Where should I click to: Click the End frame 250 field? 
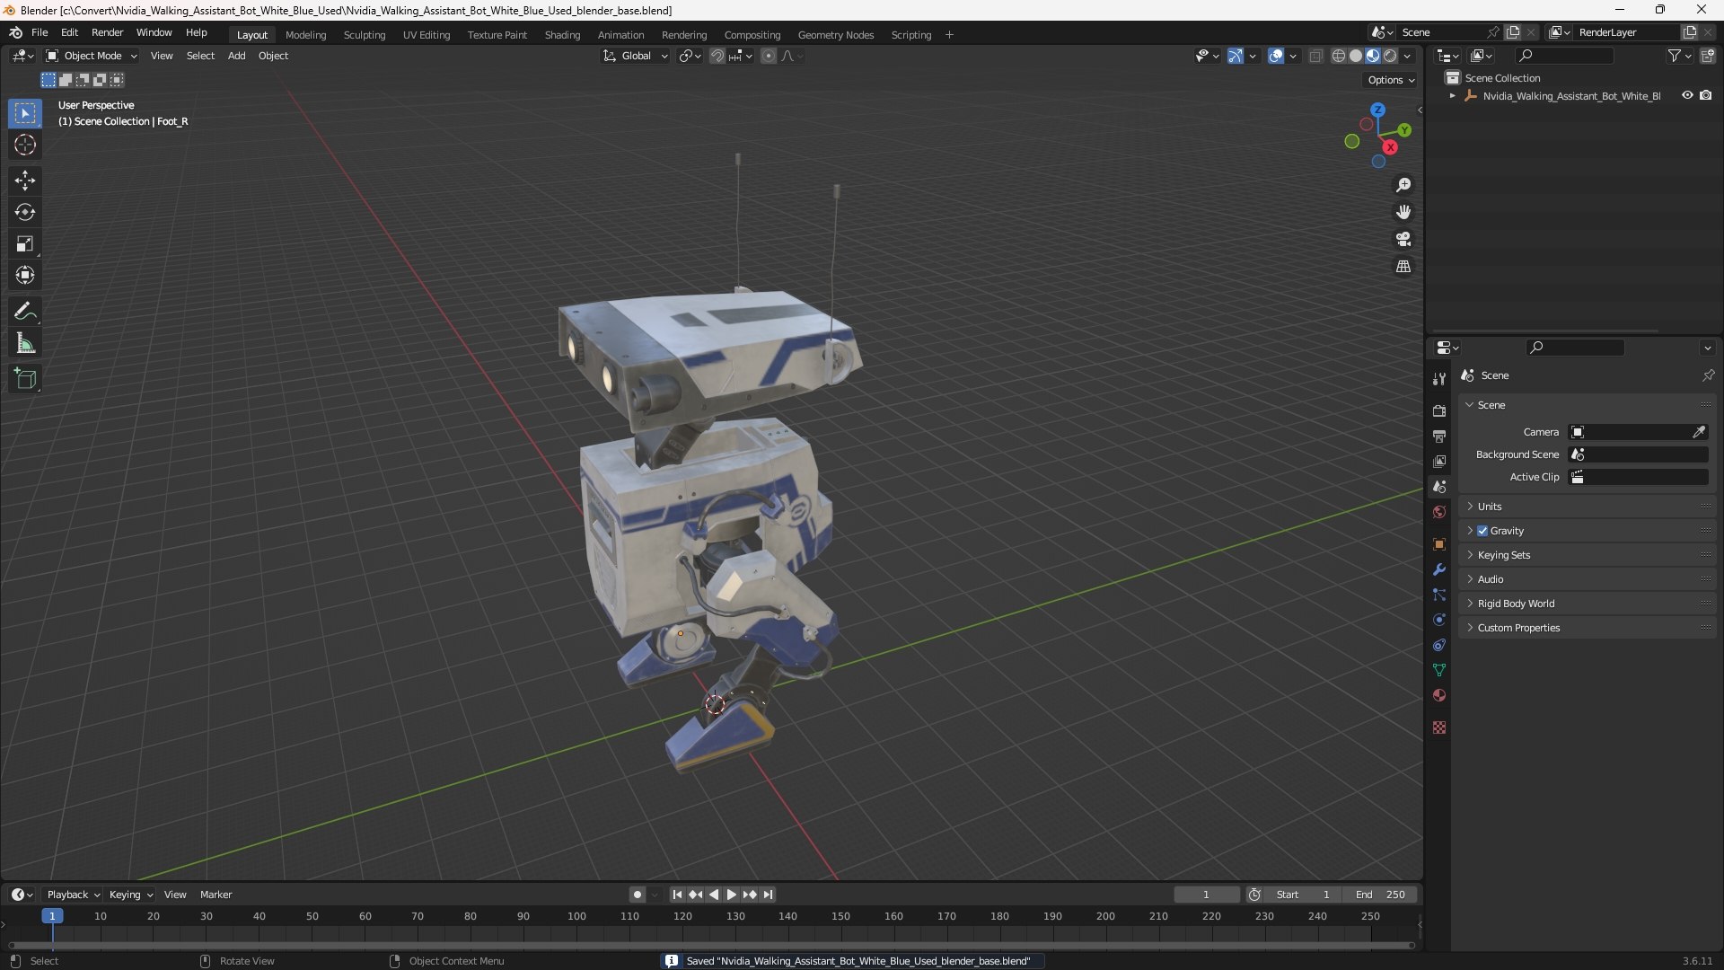point(1380,895)
